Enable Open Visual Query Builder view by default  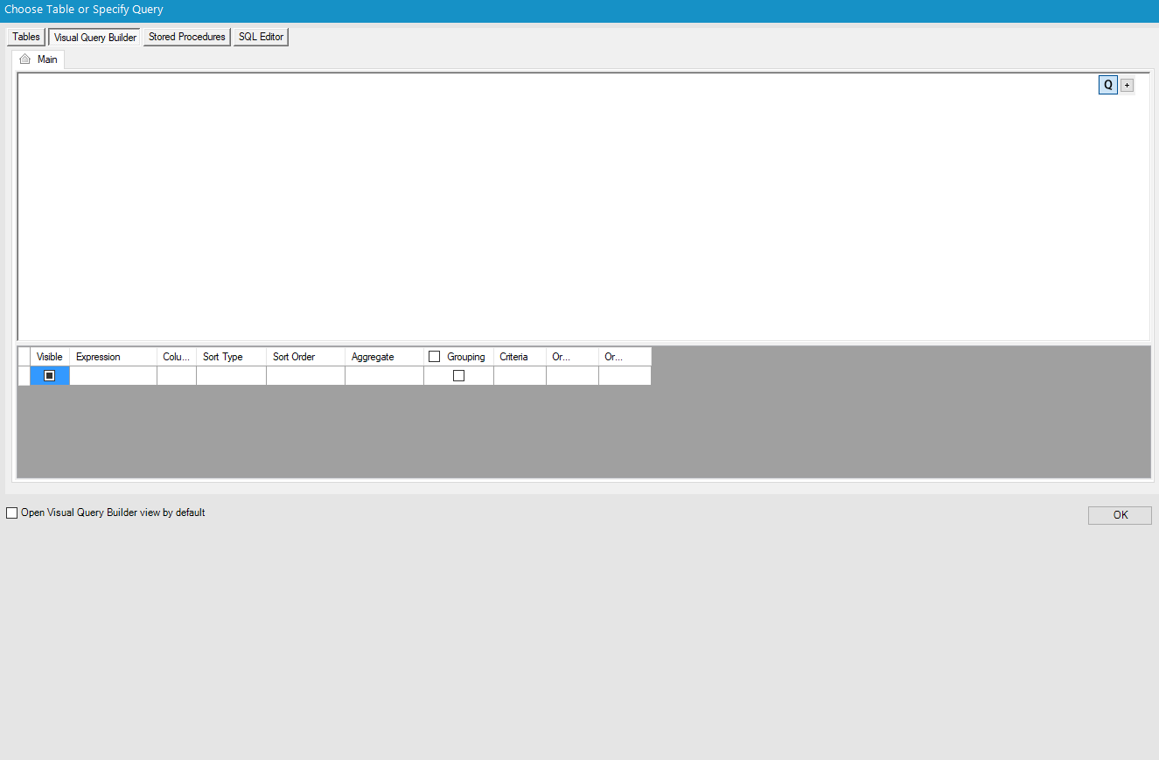11,512
